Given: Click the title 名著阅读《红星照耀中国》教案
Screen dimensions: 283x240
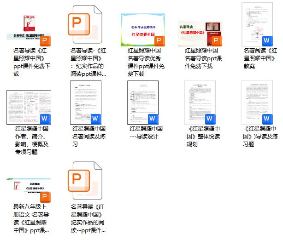Looking at the screenshot, I should point(259,58).
